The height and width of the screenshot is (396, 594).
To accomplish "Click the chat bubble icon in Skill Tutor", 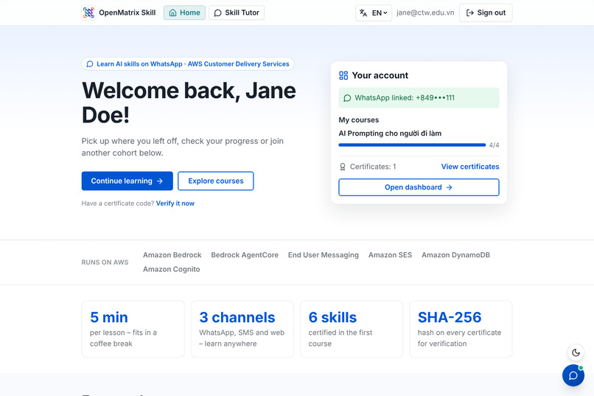I will (218, 13).
